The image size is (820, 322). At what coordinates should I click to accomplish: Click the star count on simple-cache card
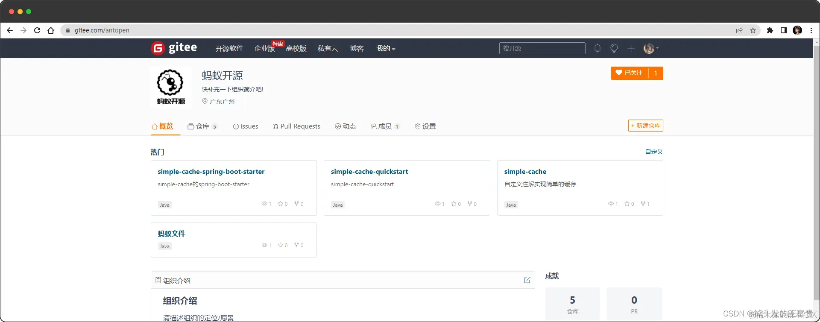coord(629,204)
